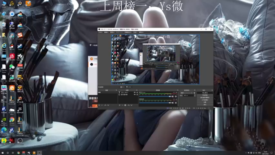This screenshot has width=275, height=155.
Task: Move scene up using Scenes panel arrow
Action: (x=105, y=105)
